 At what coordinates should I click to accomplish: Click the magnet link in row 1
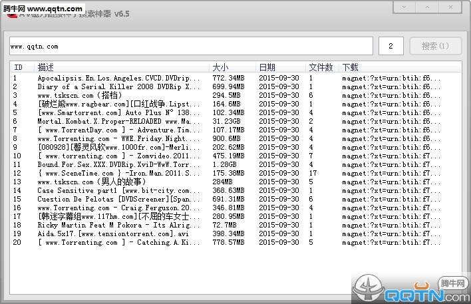tap(387, 78)
